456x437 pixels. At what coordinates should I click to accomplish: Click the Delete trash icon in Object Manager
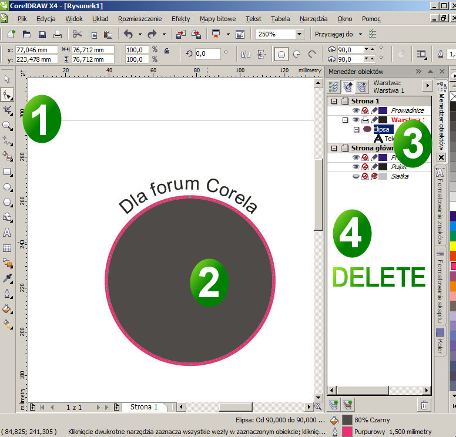click(424, 404)
